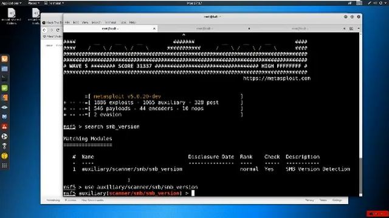Open the wireless antenna dock icon
This screenshot has height=218, width=389.
coord(4,146)
